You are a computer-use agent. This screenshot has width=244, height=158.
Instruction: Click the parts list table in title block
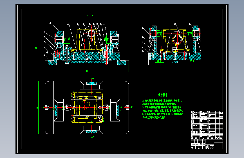[207, 125]
